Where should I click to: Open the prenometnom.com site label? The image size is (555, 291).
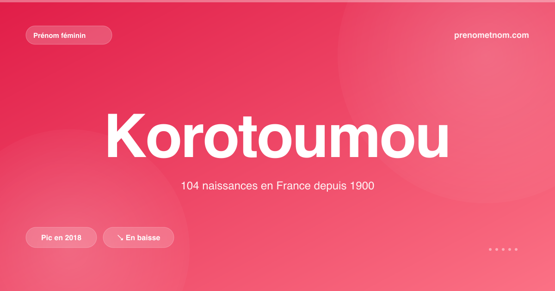pyautogui.click(x=492, y=35)
